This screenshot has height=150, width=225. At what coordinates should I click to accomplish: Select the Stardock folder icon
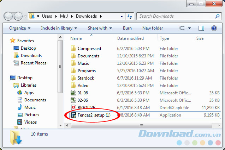73,78
